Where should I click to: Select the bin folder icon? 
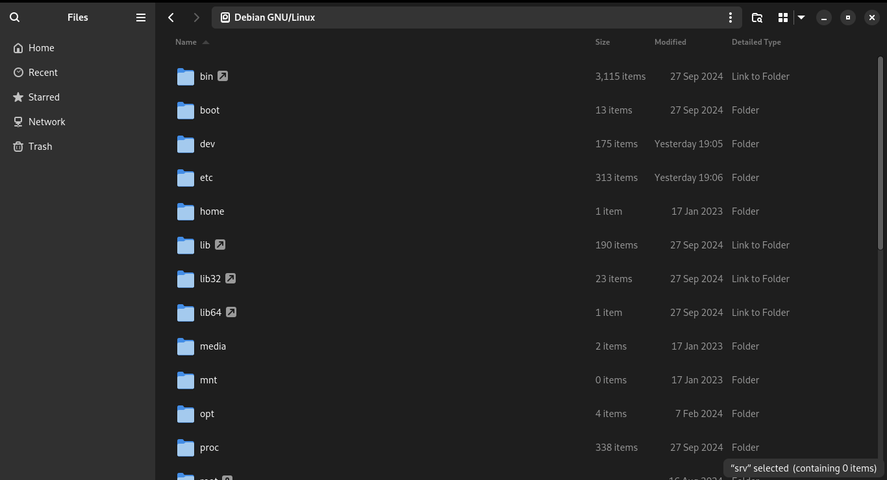point(186,77)
